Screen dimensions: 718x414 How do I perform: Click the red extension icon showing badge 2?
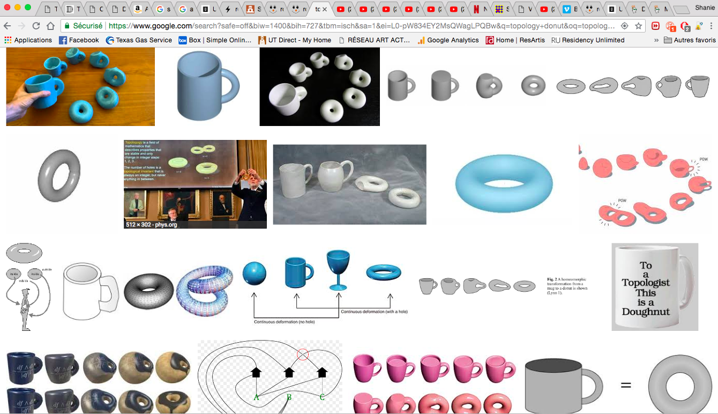point(684,25)
